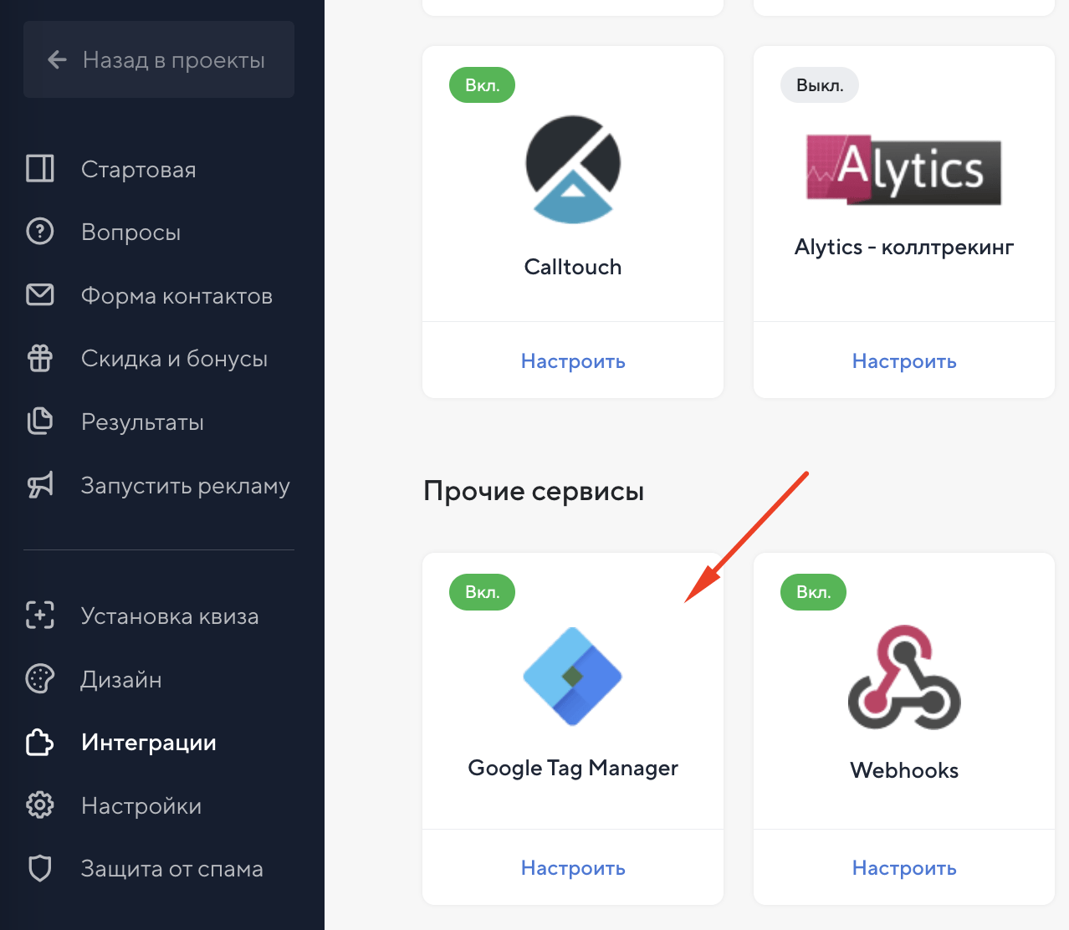Click the Стартовая panel icon
Image resolution: width=1069 pixels, height=930 pixels.
pyautogui.click(x=40, y=168)
